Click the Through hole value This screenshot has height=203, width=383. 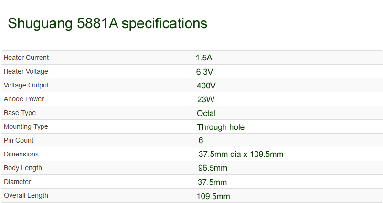221,127
